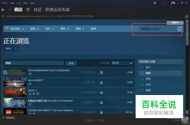Check the 冒险 tag checkbox
The width and height of the screenshot is (190, 125).
[x=142, y=79]
